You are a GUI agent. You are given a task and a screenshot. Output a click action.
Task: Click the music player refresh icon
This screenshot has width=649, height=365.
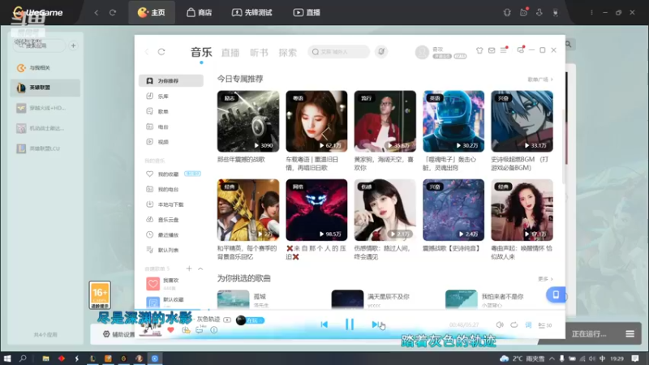161,52
